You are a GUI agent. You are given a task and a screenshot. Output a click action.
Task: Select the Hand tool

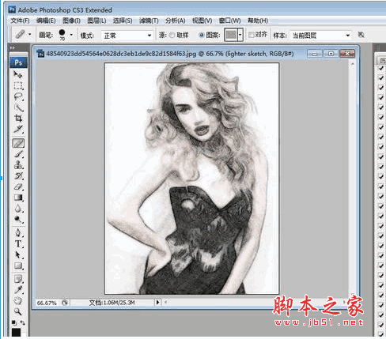[18, 300]
